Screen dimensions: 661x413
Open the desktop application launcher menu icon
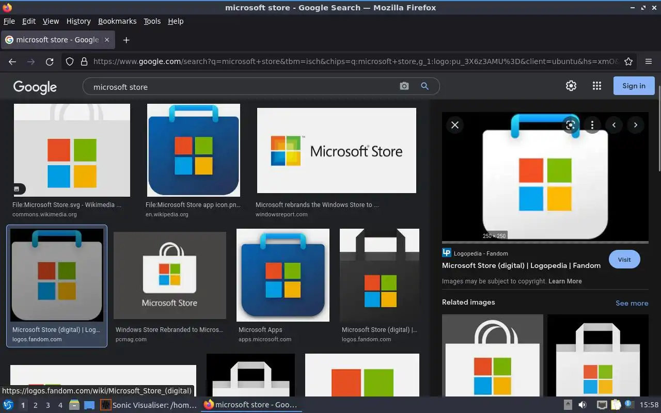pyautogui.click(x=8, y=405)
